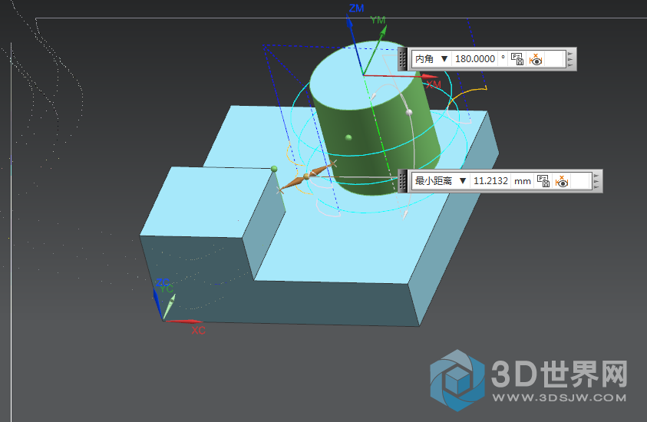
Task: Click the 11.2132 distance value field
Action: 491,181
